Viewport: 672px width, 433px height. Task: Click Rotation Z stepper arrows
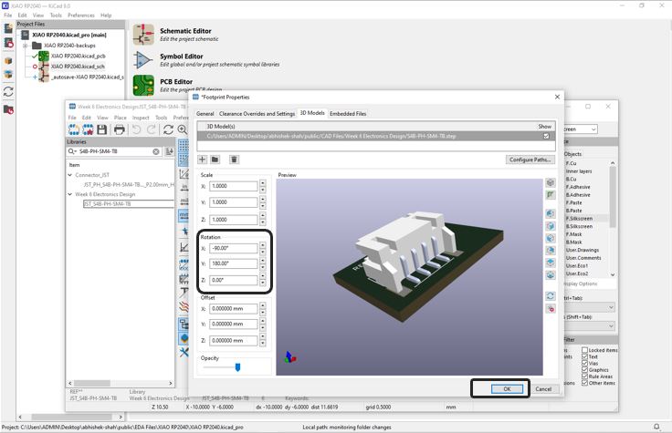point(263,280)
